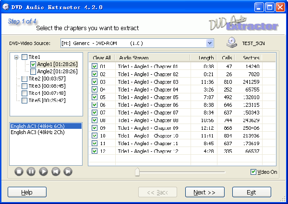288x204 pixels.
Task: Click the DVD Audio Extractor title bar icon
Action: click(6, 7)
